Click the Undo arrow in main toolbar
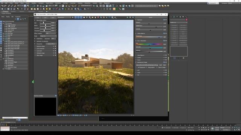Viewport: 241px width, 135px height. click(x=2, y=6)
